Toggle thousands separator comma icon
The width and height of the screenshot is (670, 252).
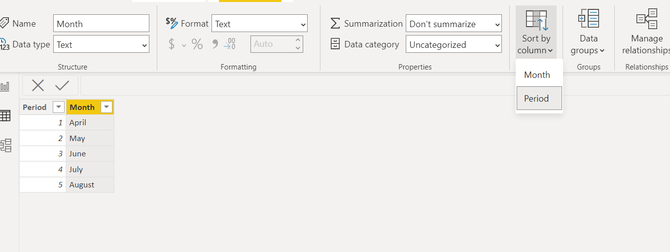[214, 44]
